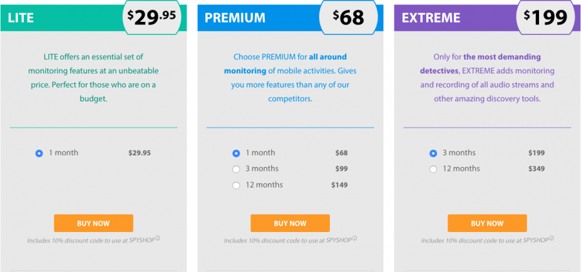Screen dimensions: 581x272
Task: Select PREMIUM 1 month radio option
Action: point(236,153)
